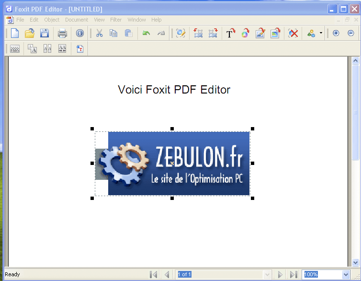This screenshot has height=281, width=361.
Task: Zoom in with the plus magnifier
Action: 336,33
